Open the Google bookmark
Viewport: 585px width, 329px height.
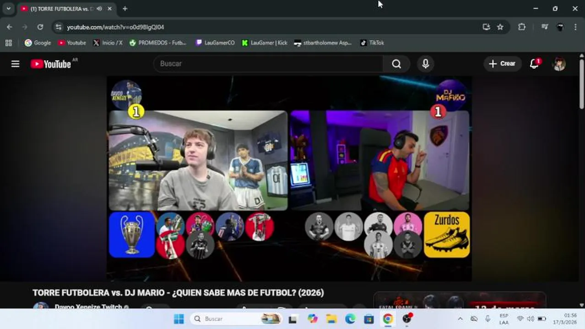pyautogui.click(x=38, y=43)
